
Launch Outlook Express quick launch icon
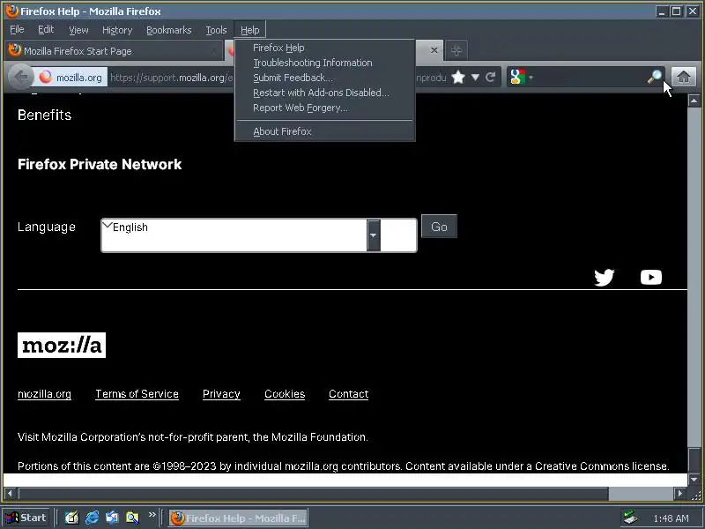pos(112,518)
